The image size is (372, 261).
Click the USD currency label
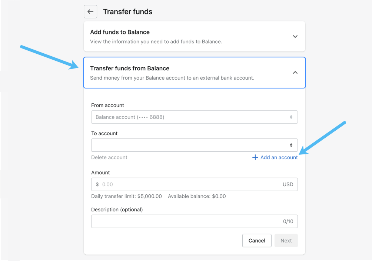[x=288, y=184]
